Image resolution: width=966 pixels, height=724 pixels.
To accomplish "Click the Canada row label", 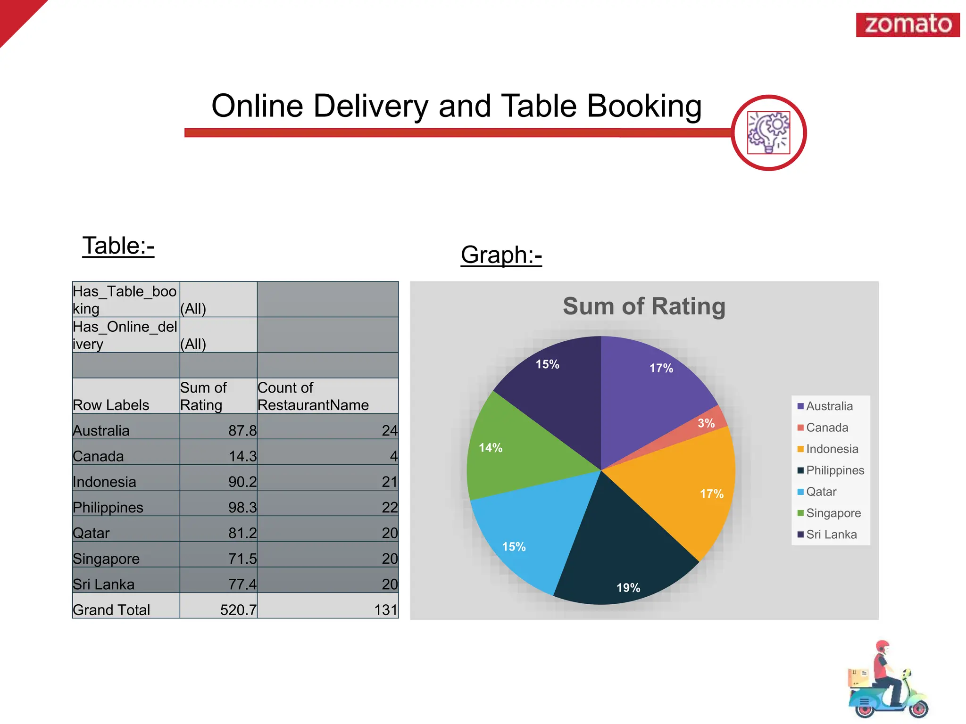I will click(x=126, y=452).
